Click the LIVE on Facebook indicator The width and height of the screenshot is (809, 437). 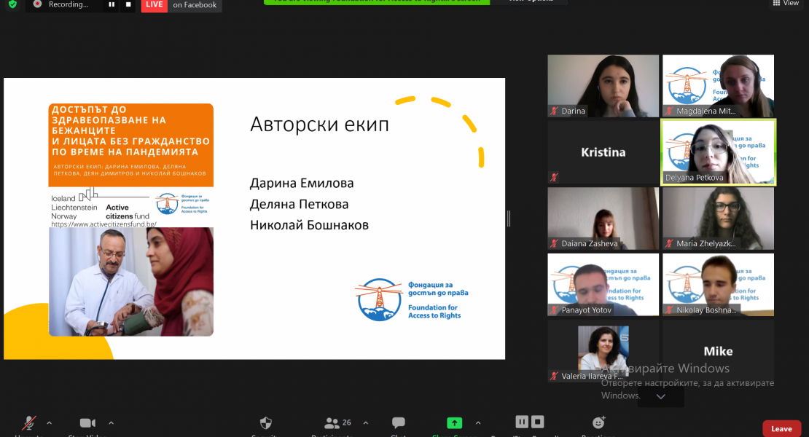coord(181,5)
